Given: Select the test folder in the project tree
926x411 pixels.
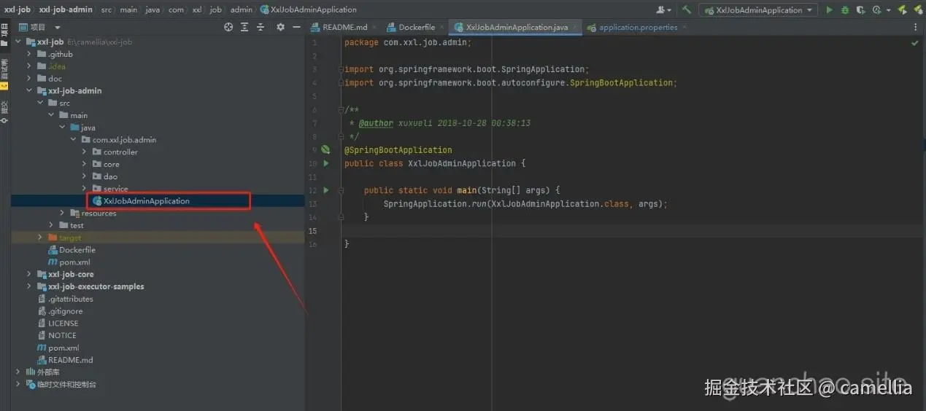Looking at the screenshot, I should 77,226.
